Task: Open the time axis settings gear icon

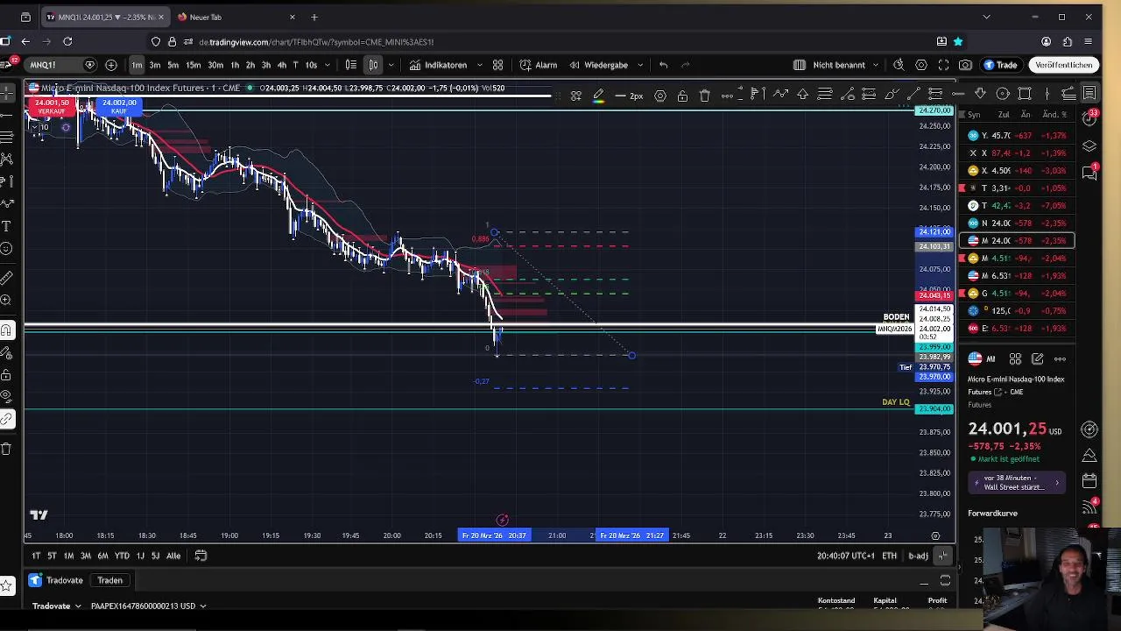Action: tap(935, 535)
